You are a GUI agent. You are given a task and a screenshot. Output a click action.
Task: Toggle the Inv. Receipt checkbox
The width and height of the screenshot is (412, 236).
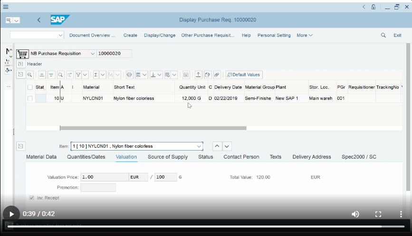tap(31, 198)
